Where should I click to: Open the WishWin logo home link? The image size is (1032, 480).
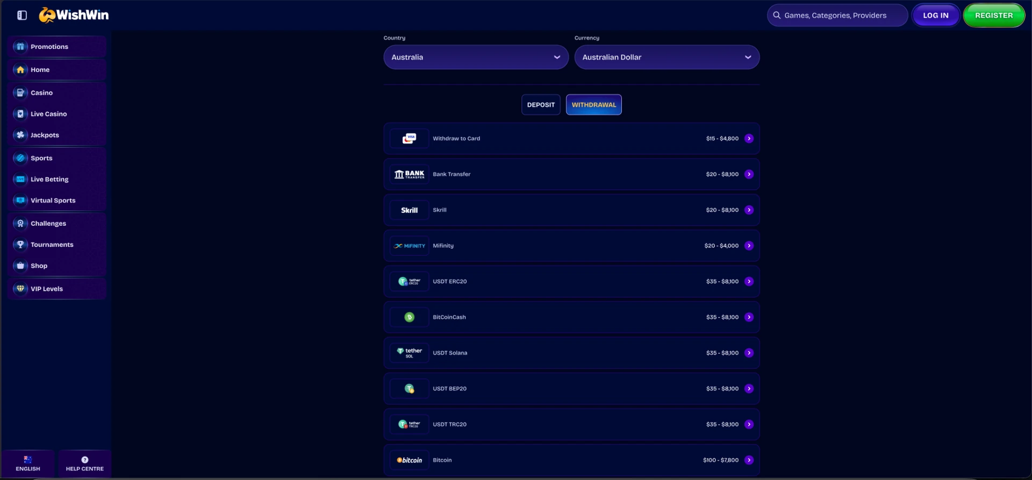pyautogui.click(x=74, y=15)
